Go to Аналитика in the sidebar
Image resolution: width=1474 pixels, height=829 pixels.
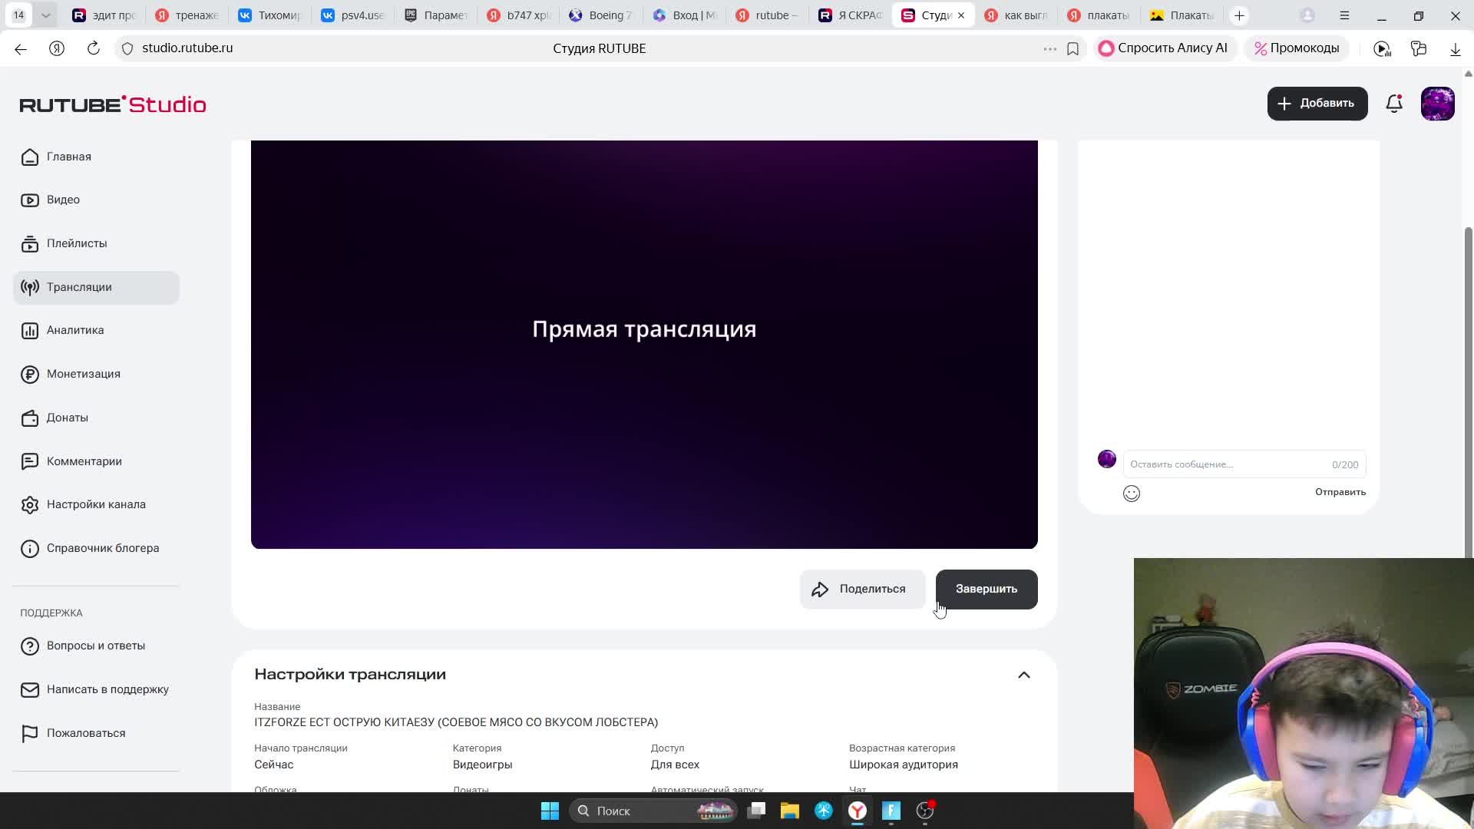(75, 330)
